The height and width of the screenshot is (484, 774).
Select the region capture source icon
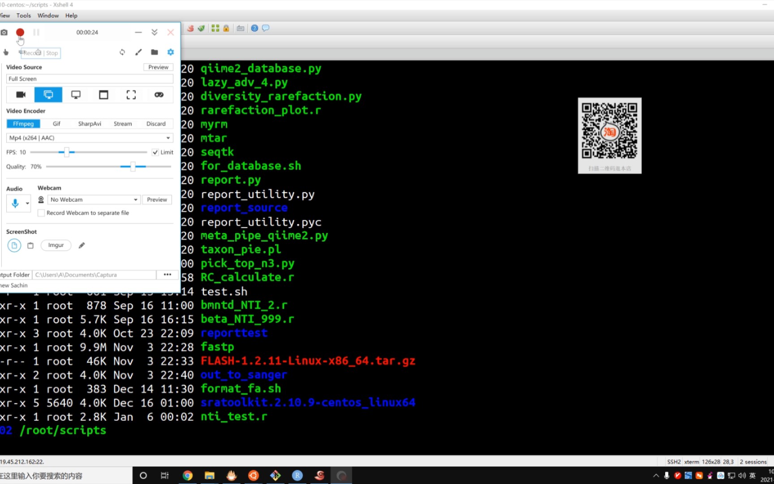tap(131, 95)
